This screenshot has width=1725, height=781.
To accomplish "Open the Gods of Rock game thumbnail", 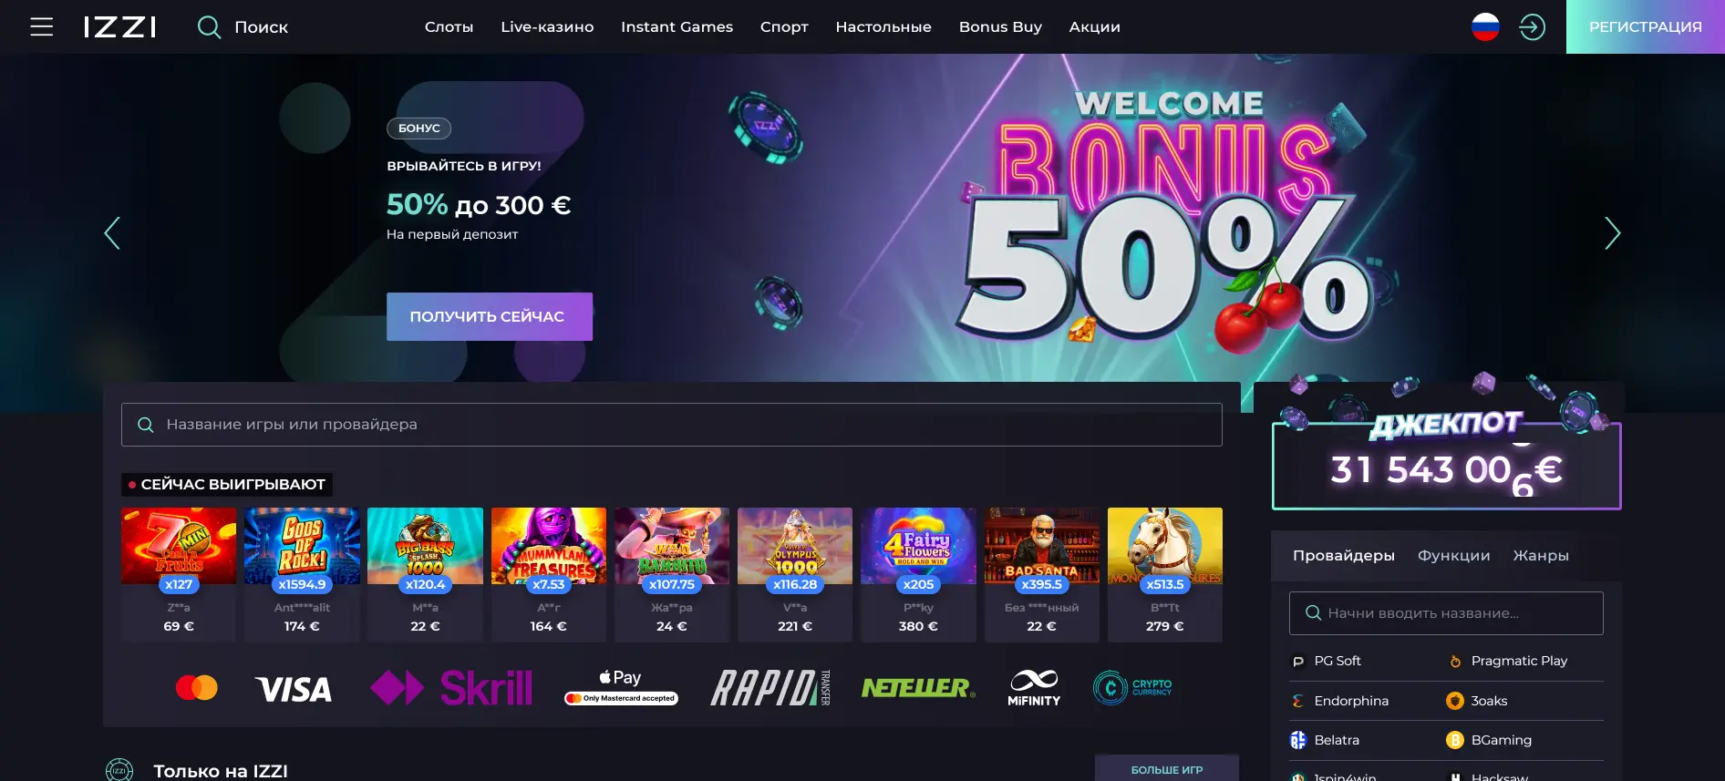I will 302,546.
